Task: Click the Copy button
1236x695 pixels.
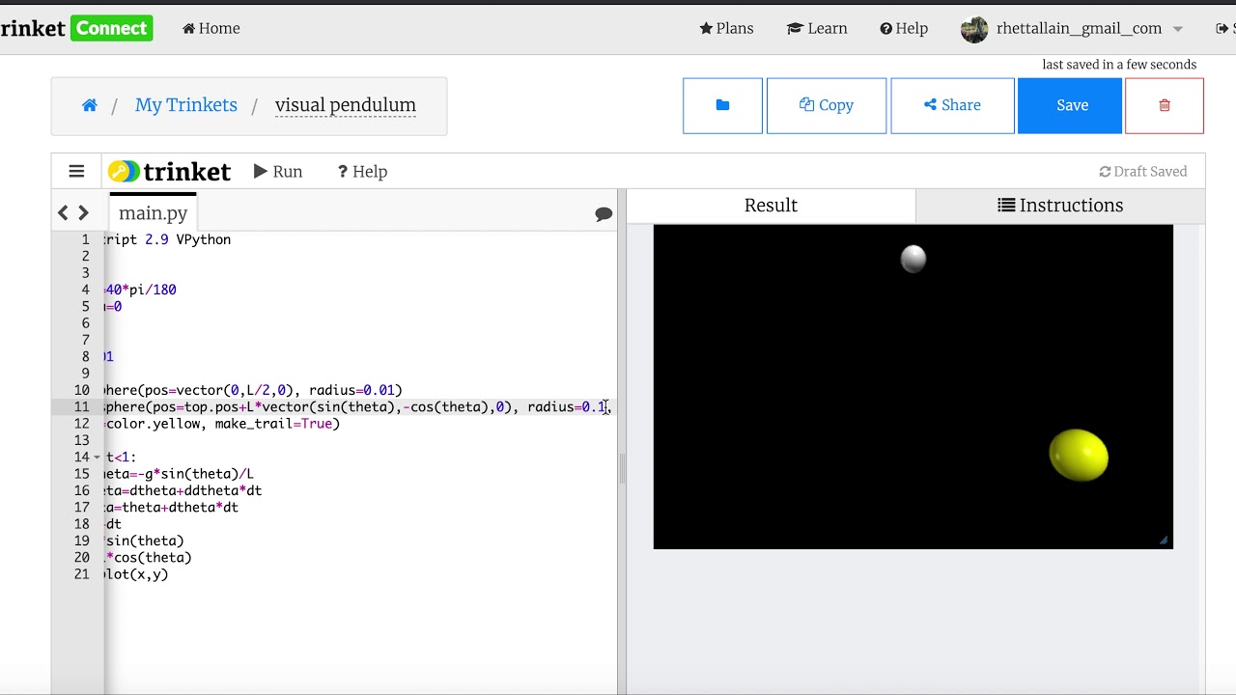Action: (827, 105)
